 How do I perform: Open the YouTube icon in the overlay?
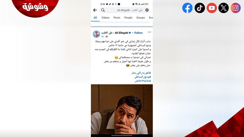pyautogui.click(x=212, y=8)
